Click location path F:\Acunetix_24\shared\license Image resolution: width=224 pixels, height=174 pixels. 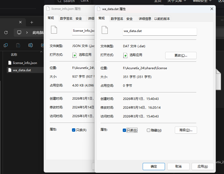145,68
